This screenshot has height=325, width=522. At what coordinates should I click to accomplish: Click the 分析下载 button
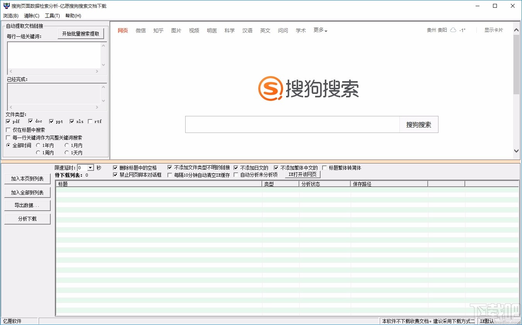[x=27, y=218]
